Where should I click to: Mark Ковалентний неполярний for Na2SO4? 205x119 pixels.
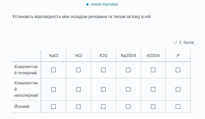tap(128, 89)
